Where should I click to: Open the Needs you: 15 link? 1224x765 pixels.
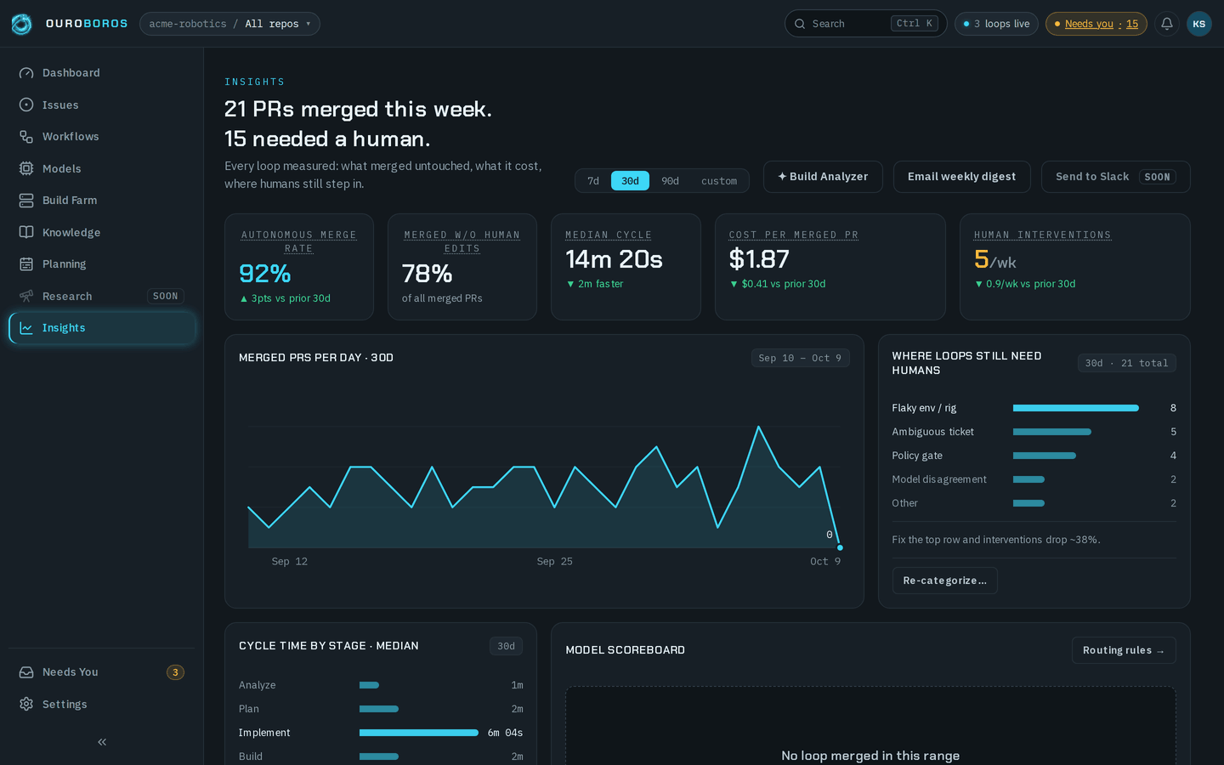point(1096,24)
